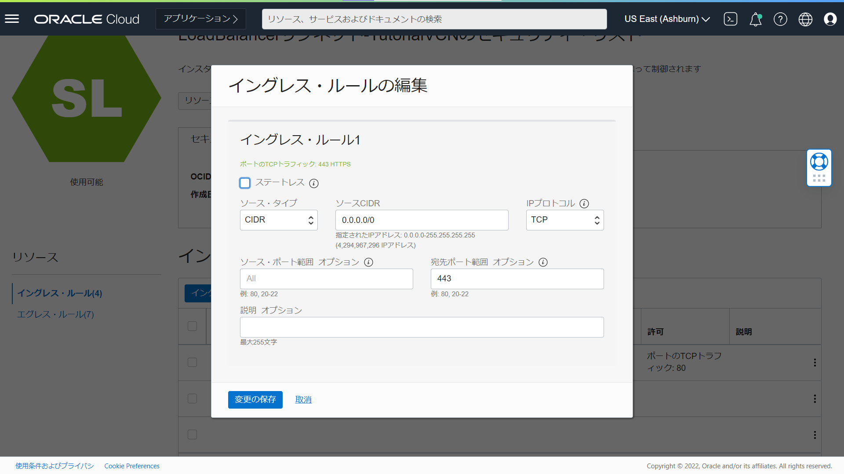Open the actions menu for the port 80 rule
This screenshot has height=474, width=844.
coord(815,363)
